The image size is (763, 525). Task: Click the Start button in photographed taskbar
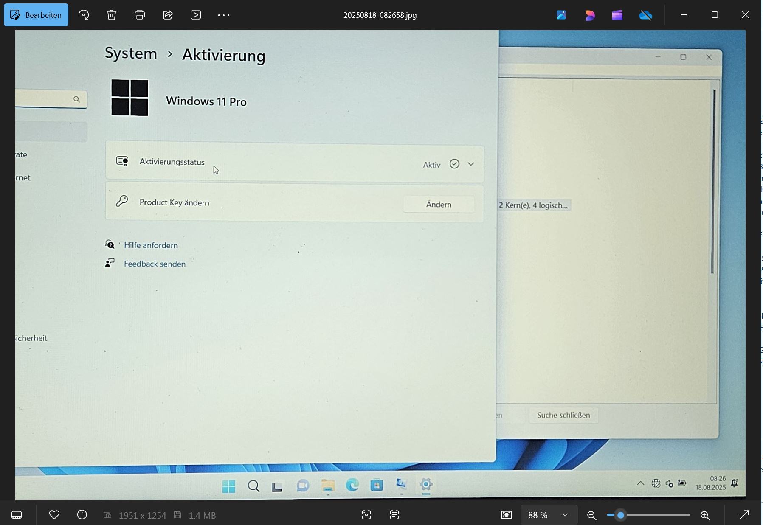228,486
